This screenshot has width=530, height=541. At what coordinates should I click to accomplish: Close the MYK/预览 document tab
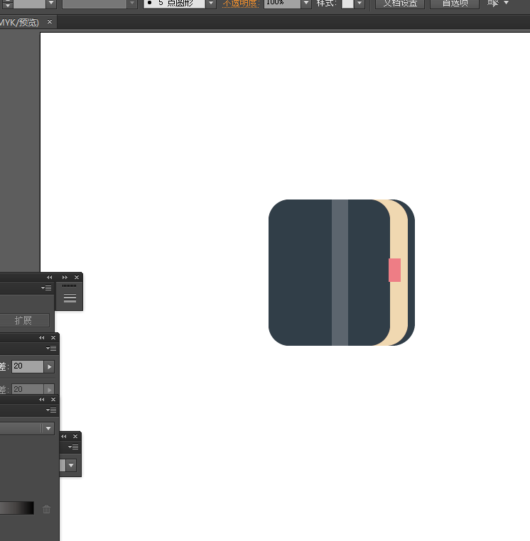coord(50,22)
